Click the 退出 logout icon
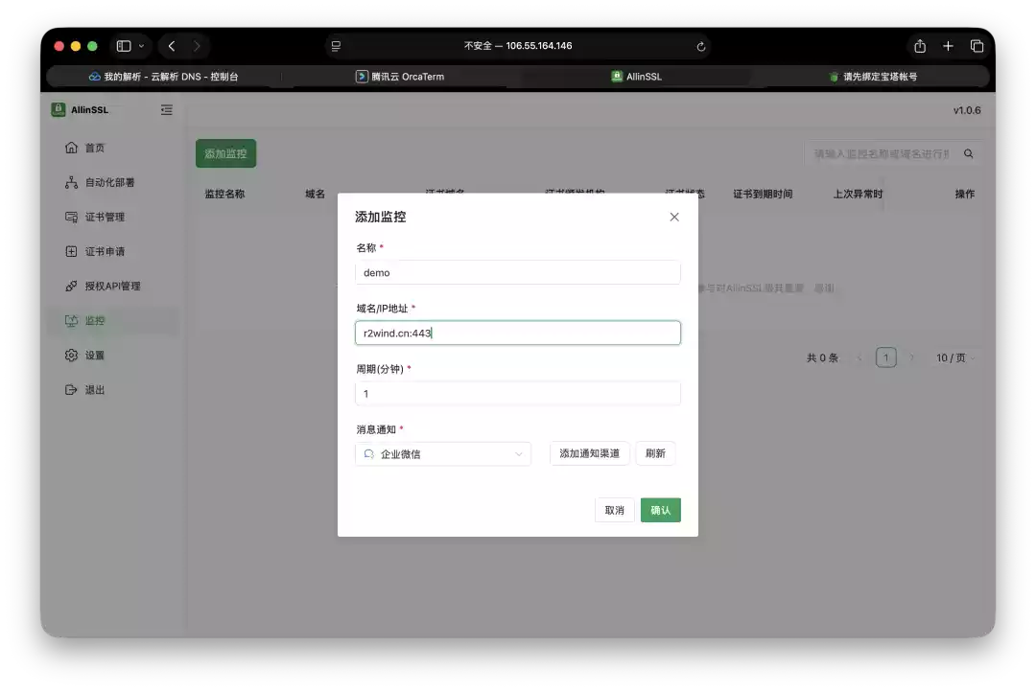 coord(72,389)
